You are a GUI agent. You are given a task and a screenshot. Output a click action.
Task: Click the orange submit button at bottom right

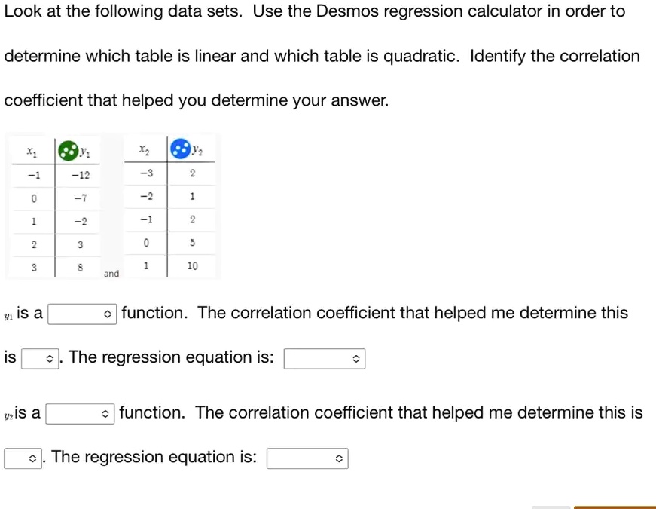[613, 507]
